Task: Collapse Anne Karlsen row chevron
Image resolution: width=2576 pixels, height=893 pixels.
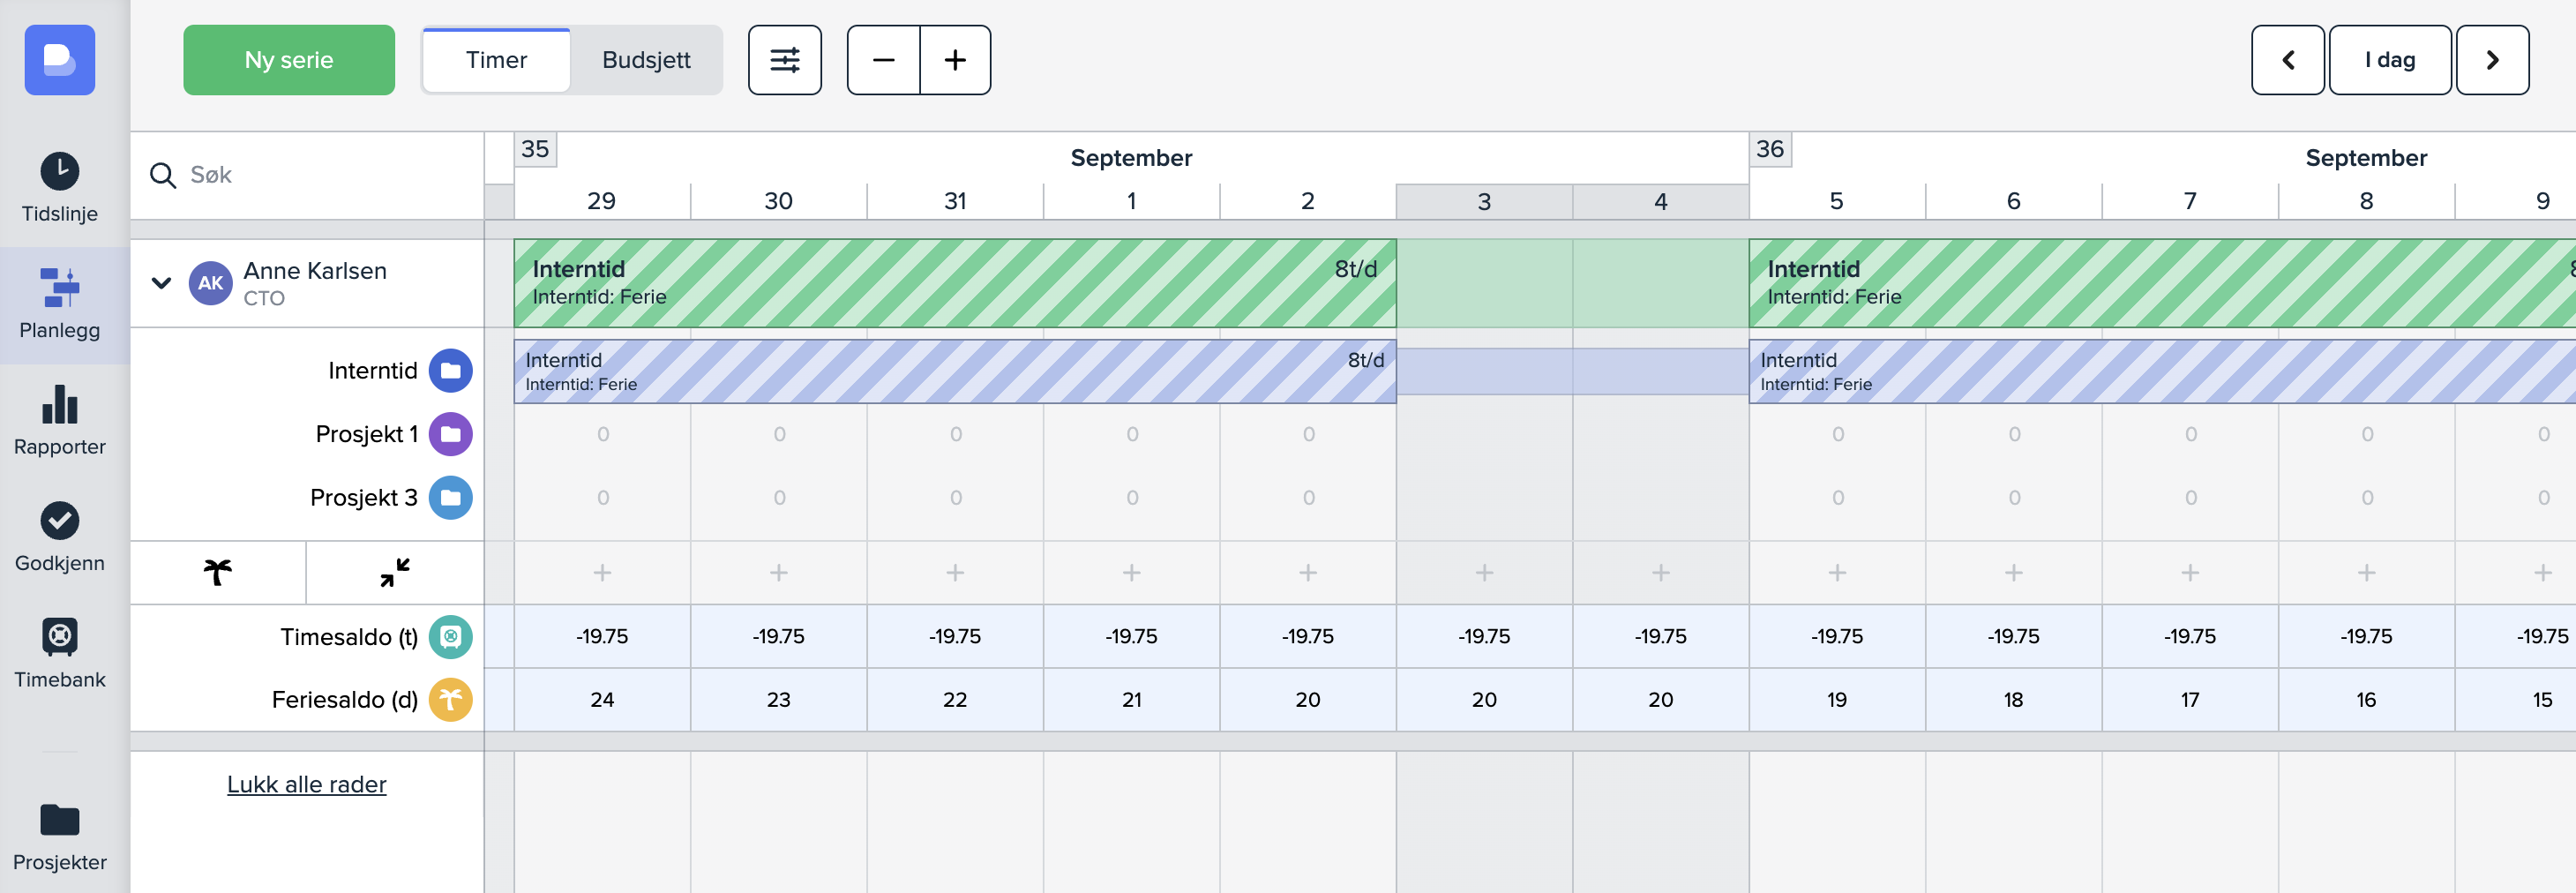Action: point(161,283)
